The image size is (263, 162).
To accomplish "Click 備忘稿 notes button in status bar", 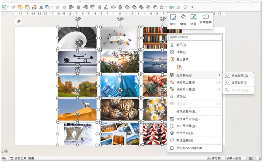I will point(214,158).
